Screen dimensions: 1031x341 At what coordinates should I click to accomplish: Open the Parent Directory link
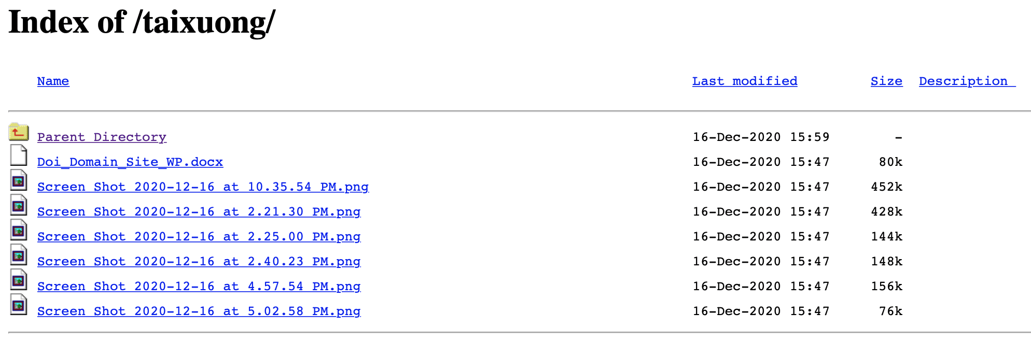[x=102, y=136]
